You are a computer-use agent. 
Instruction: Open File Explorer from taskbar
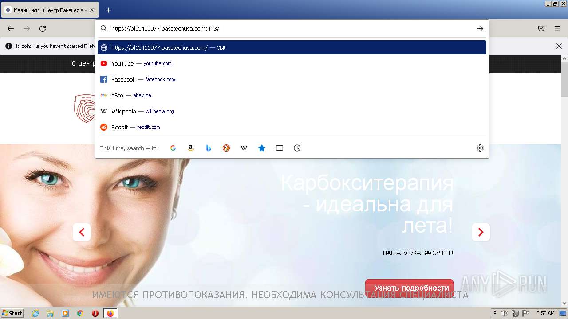pyautogui.click(x=50, y=313)
